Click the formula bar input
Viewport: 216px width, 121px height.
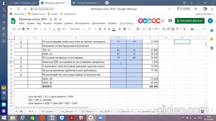110,34
